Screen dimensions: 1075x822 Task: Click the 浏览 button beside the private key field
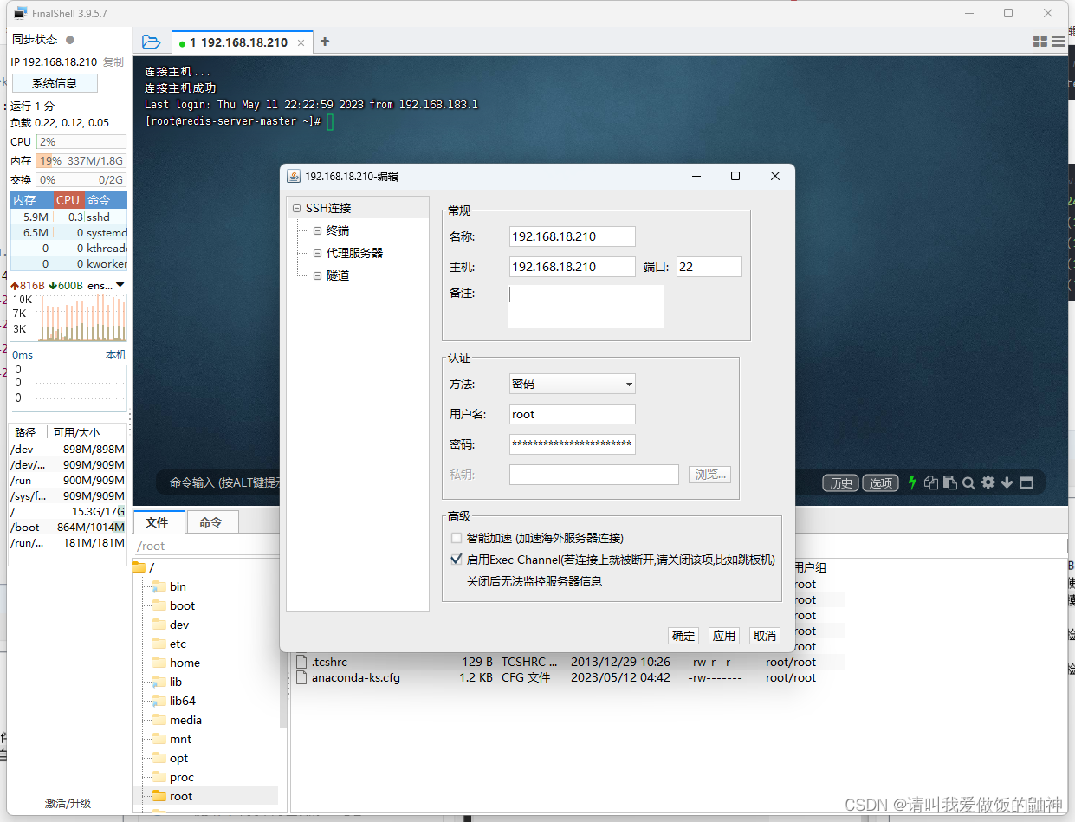[709, 475]
